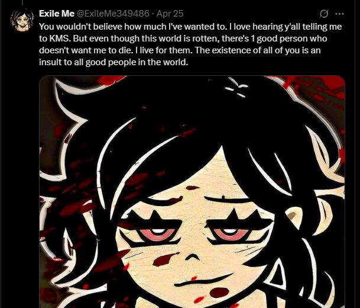This screenshot has width=360, height=308.
Task: Click the white hair-shine marks atop image
Action: click(236, 88)
